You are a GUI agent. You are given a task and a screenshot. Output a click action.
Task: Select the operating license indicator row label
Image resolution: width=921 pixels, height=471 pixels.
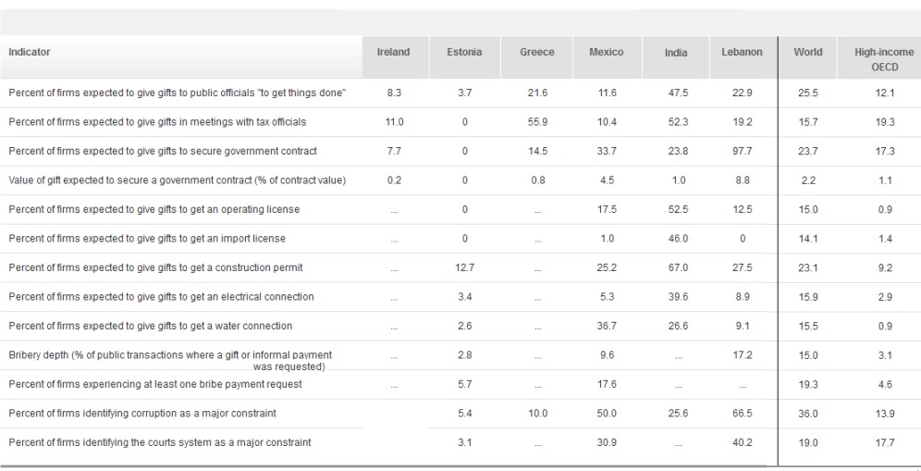click(153, 210)
